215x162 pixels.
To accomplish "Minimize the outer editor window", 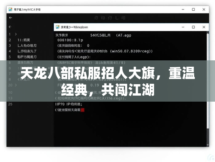I will 183,10.
